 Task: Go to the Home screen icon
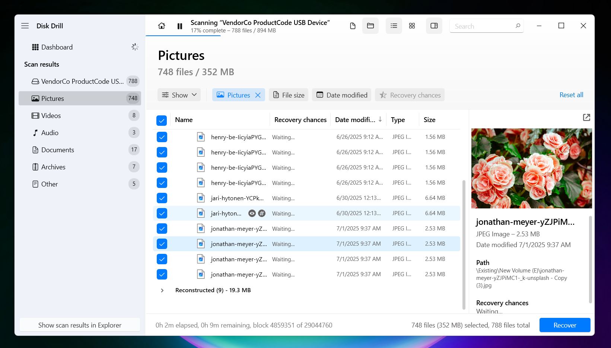(162, 26)
